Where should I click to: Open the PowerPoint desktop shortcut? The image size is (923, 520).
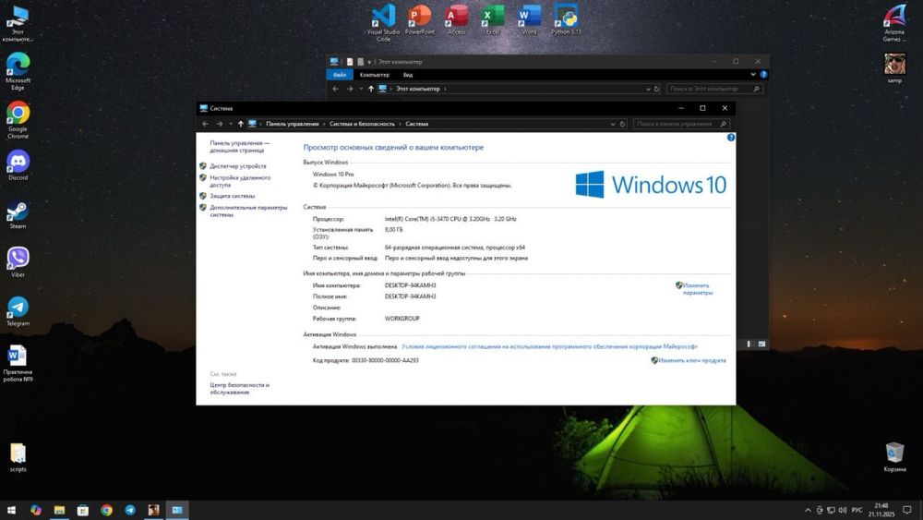tap(420, 19)
